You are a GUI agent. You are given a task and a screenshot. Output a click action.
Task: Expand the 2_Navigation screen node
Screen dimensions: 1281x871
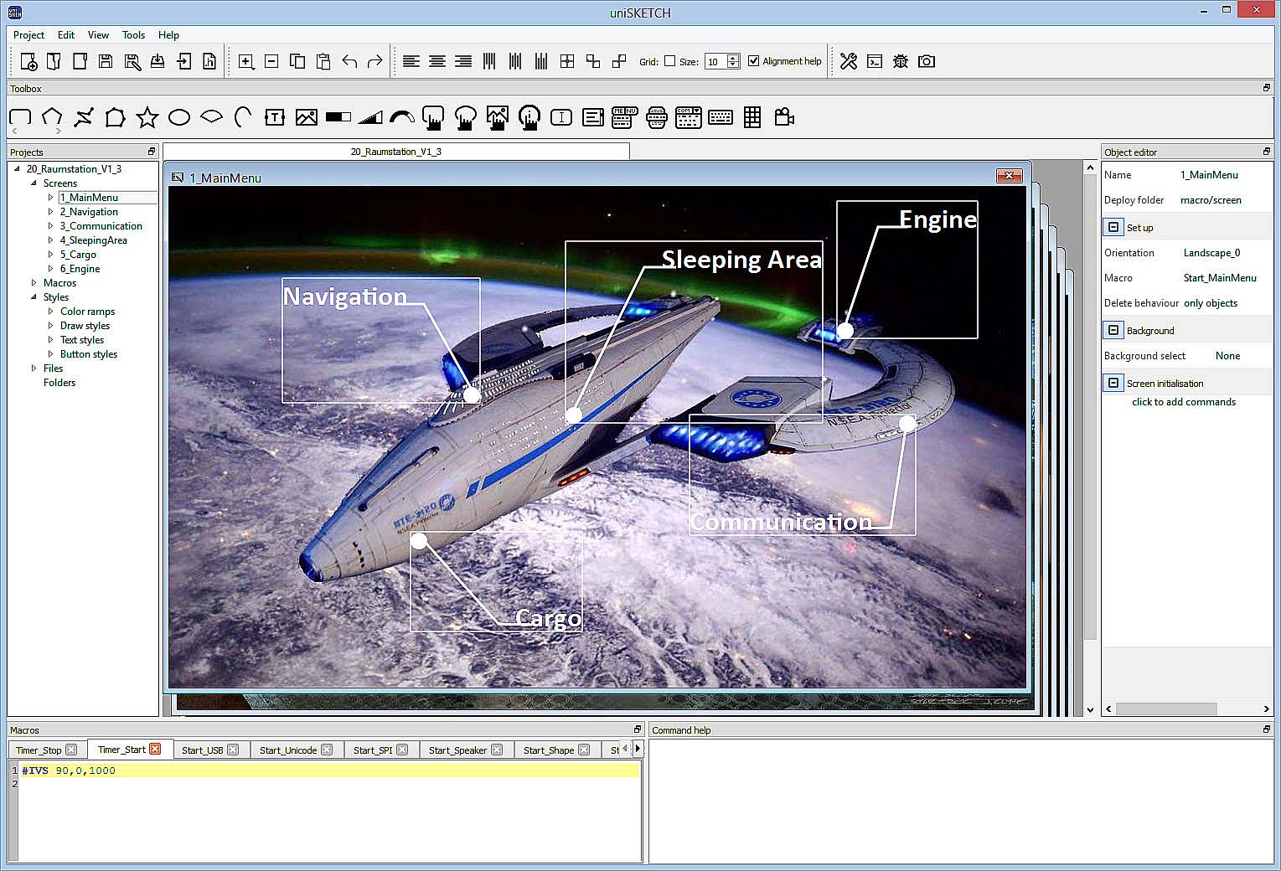pos(50,212)
